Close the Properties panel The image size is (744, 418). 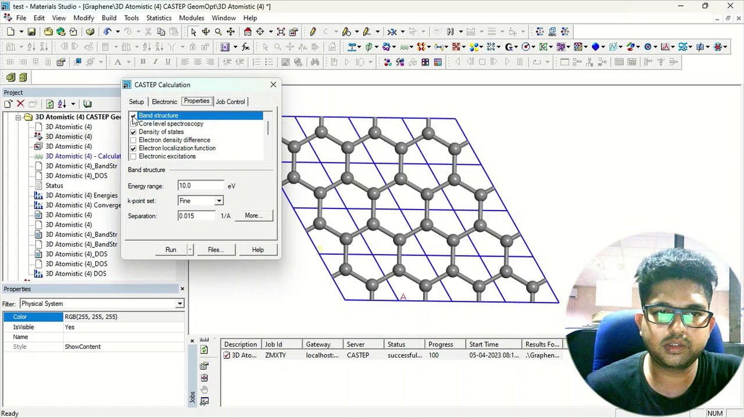click(182, 289)
